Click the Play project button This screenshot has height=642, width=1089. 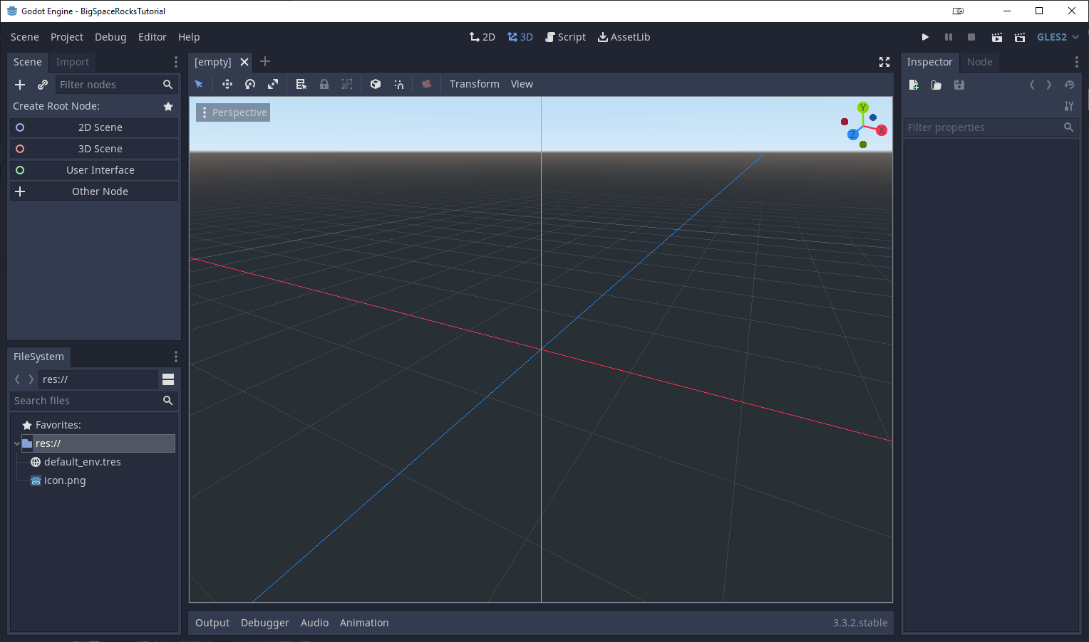tap(925, 37)
